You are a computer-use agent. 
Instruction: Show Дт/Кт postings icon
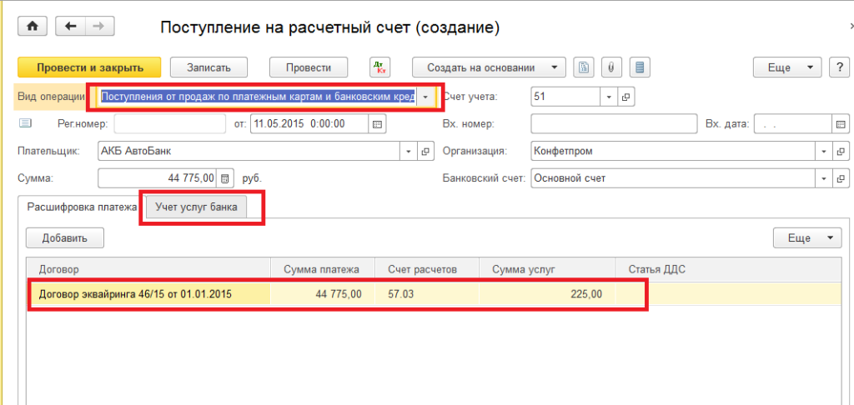[x=379, y=67]
